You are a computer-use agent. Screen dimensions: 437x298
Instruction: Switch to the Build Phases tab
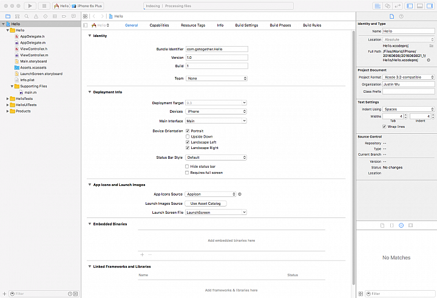coord(280,25)
